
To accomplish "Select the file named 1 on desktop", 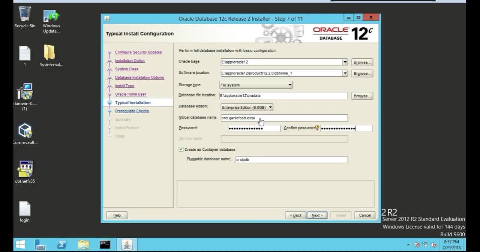I will tap(25, 56).
